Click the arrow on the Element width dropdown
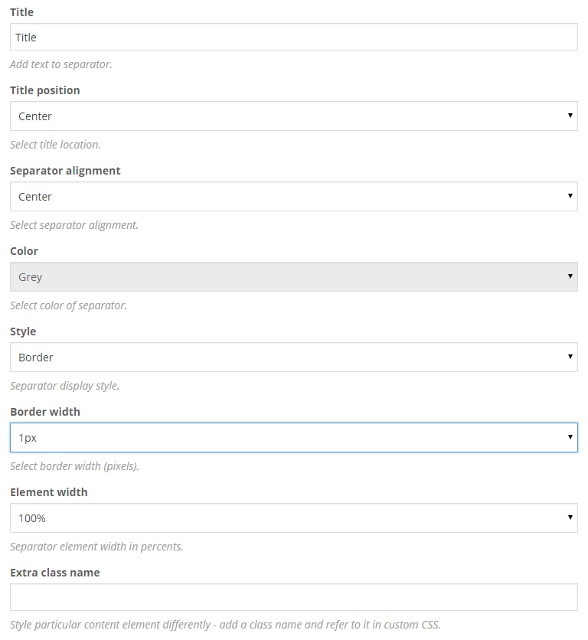Screen dimensions: 588x640 point(570,518)
